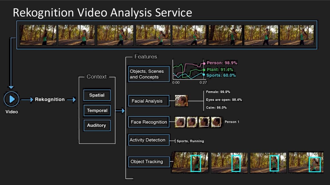Click first Object Tracking frame thumbnail
This screenshot has width=330, height=185.
[x=190, y=162]
